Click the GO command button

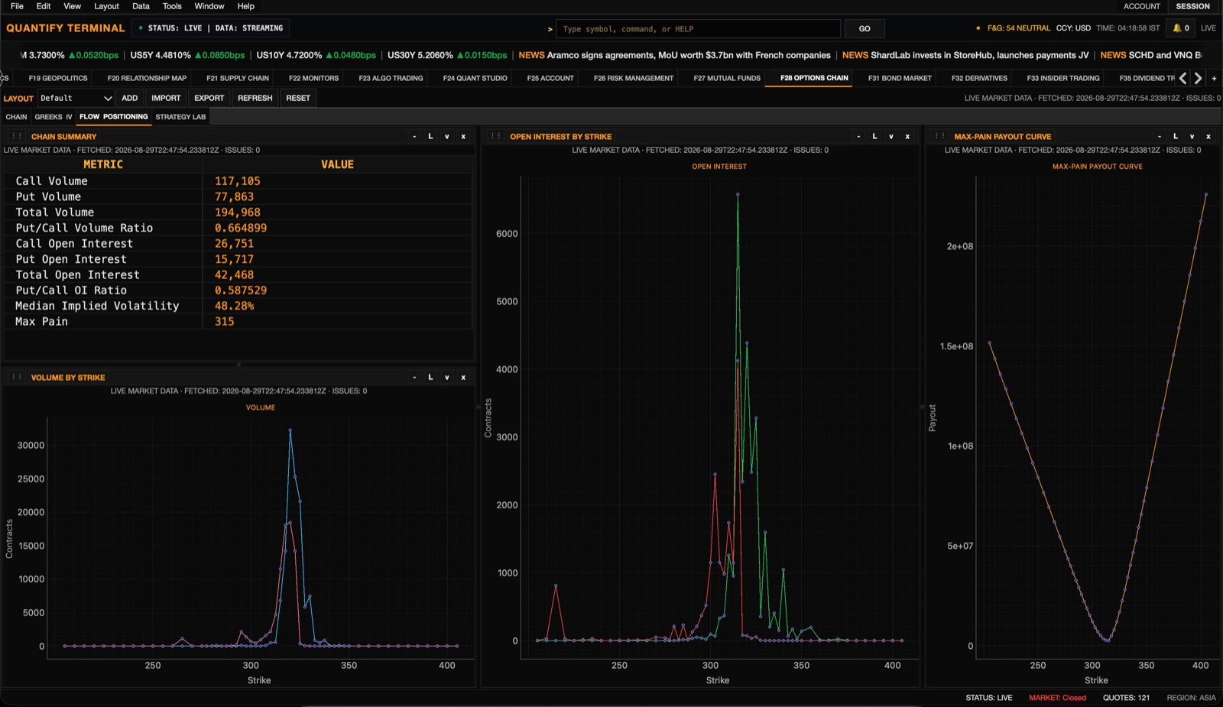pos(865,29)
